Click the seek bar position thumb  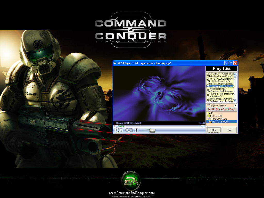click(x=122, y=126)
